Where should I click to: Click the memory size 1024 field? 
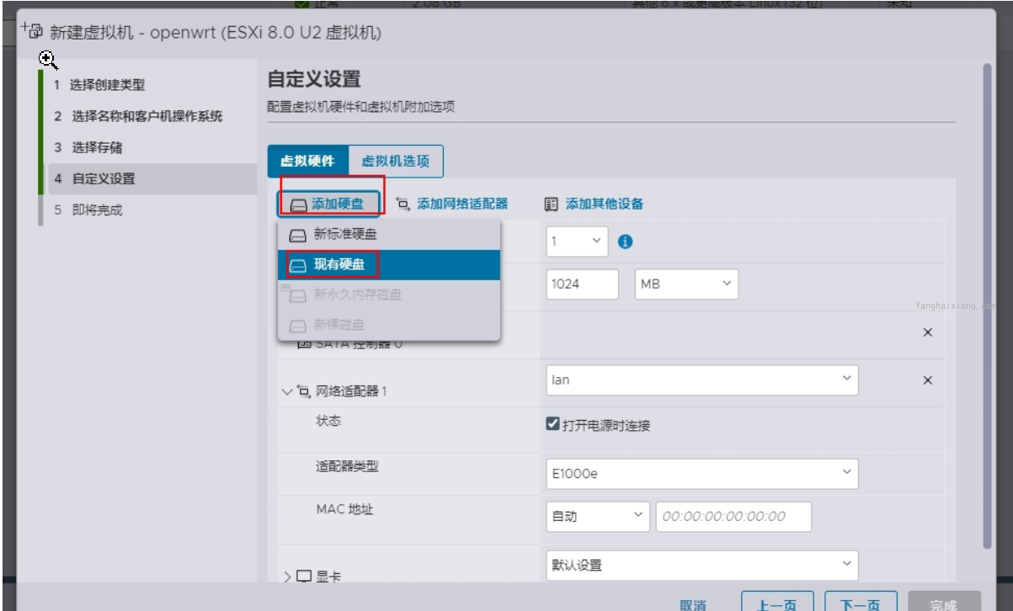tap(583, 284)
